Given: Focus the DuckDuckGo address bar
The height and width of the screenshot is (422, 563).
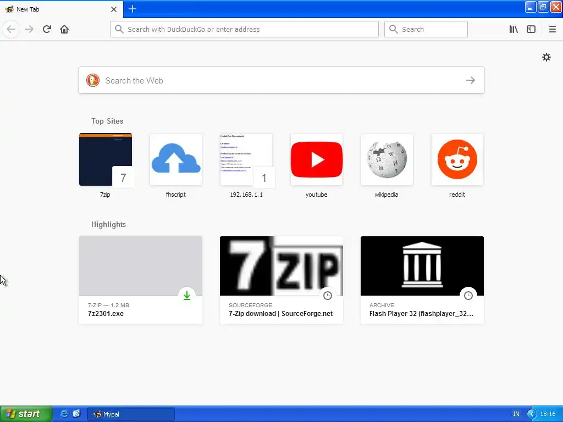Looking at the screenshot, I should pos(244,29).
